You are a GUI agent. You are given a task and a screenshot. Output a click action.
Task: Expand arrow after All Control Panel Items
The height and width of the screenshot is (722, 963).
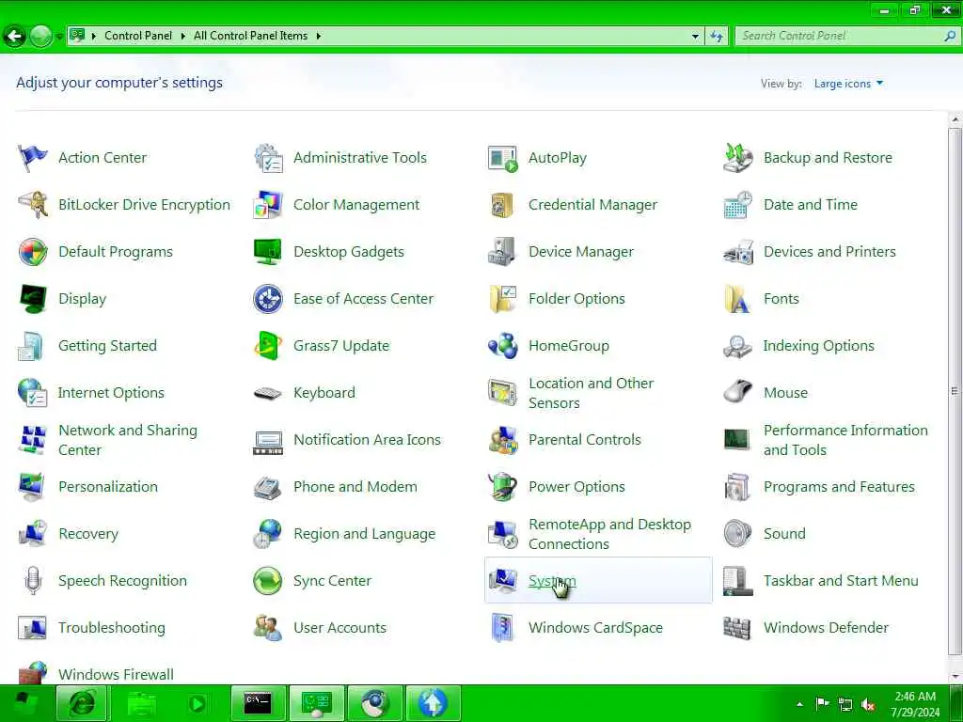318,37
